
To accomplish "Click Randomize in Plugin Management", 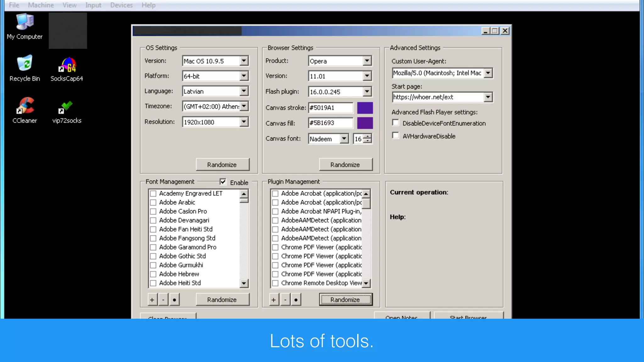I will tap(346, 300).
